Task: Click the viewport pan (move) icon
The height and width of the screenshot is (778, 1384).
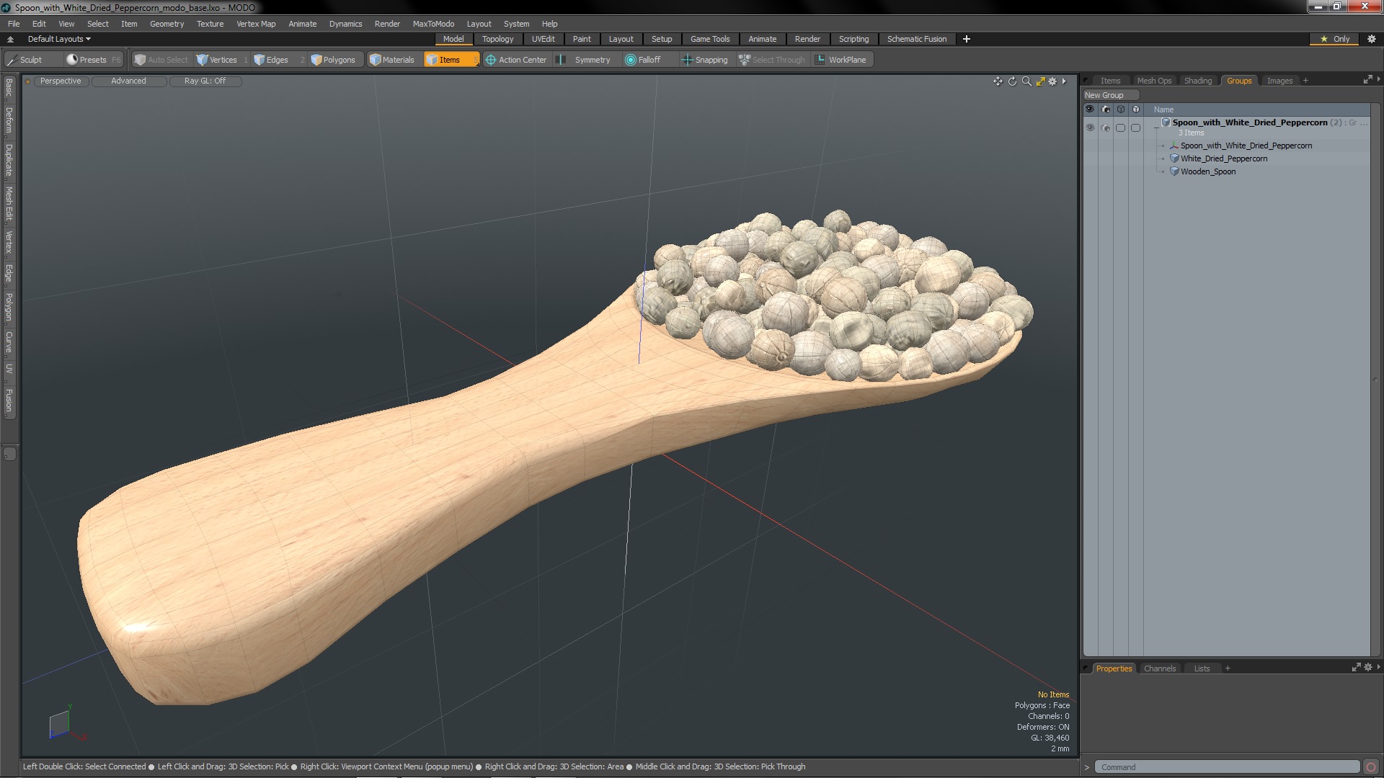Action: [998, 81]
